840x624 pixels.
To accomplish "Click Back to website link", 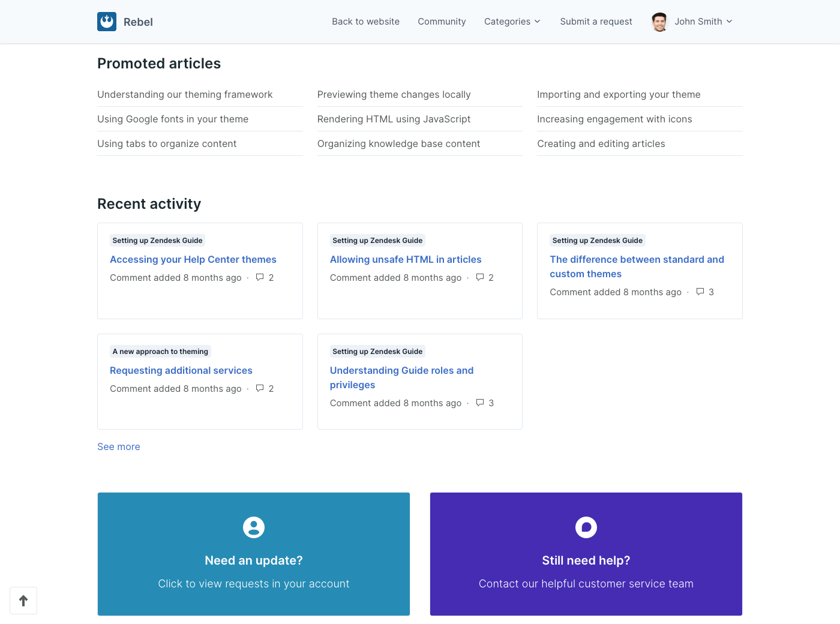I will 365,22.
